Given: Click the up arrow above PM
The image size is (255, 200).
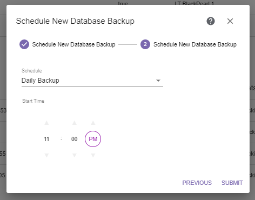Looking at the screenshot, I should [x=93, y=123].
